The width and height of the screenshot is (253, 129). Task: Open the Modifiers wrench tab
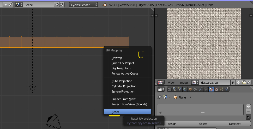tap(201, 89)
